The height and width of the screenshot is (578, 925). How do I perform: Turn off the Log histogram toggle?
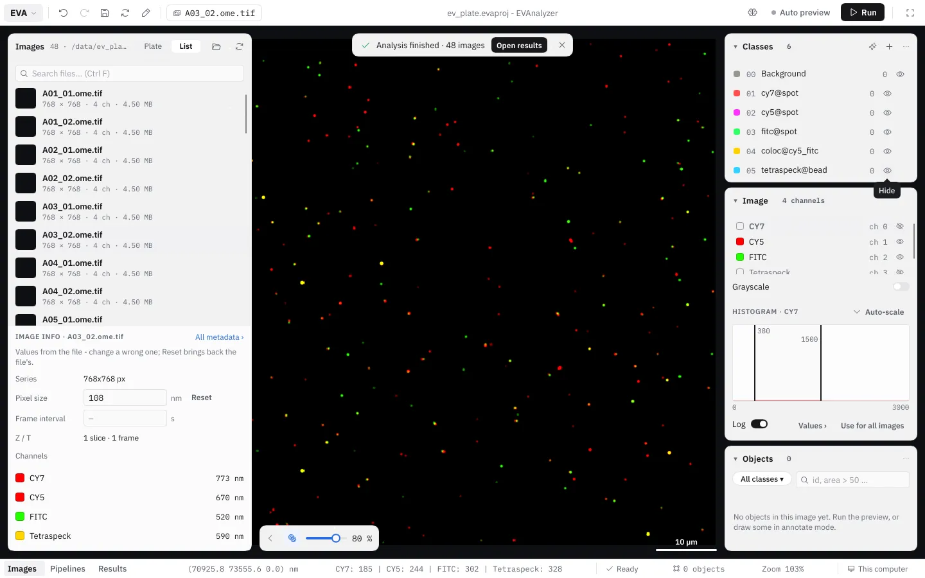pos(759,424)
